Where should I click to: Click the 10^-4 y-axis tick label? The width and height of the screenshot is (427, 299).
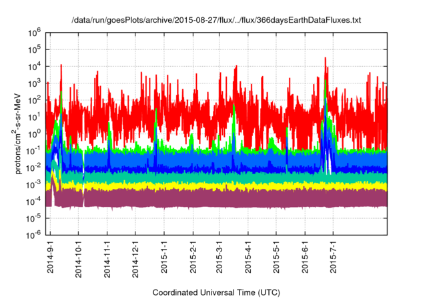pyautogui.click(x=33, y=202)
